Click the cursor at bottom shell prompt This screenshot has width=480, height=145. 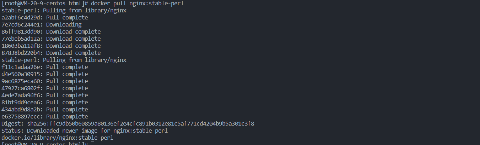point(92,143)
